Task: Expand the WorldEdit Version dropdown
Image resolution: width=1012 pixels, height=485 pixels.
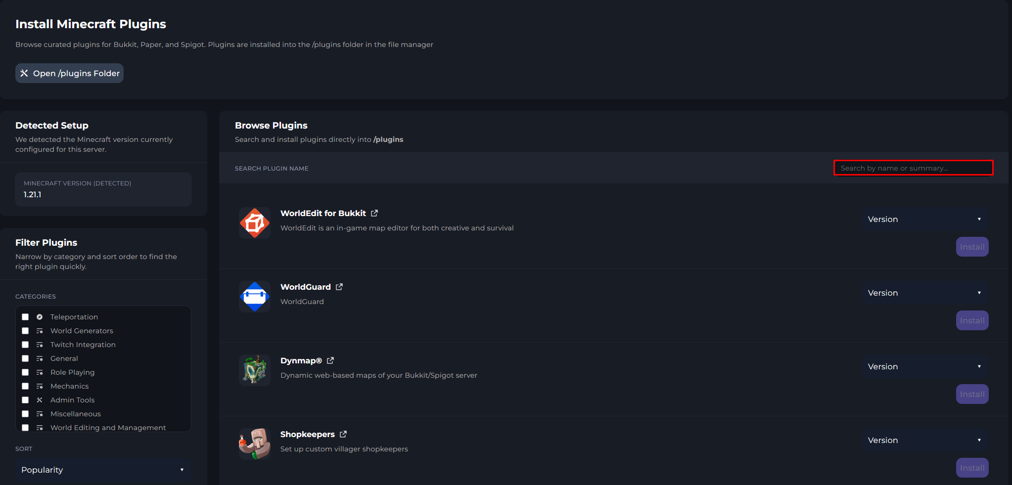Action: (x=924, y=219)
